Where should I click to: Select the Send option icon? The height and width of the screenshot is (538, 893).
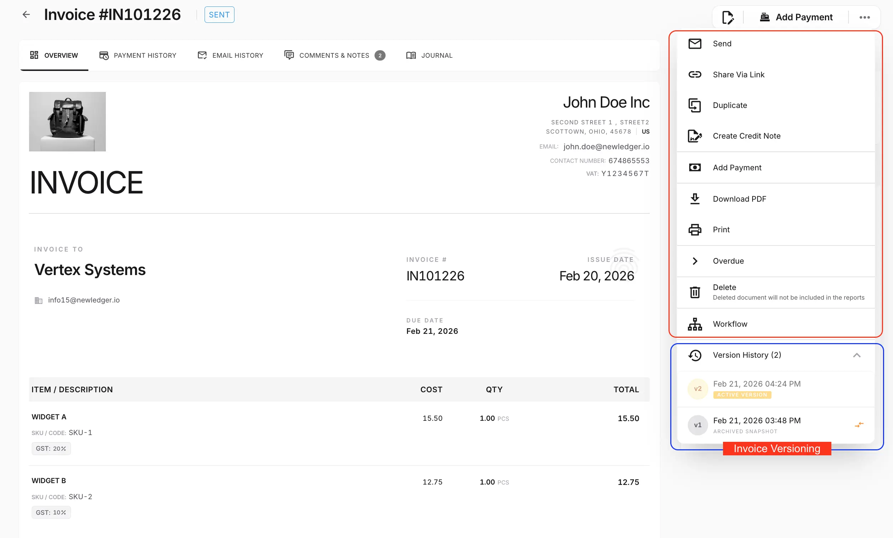[695, 43]
